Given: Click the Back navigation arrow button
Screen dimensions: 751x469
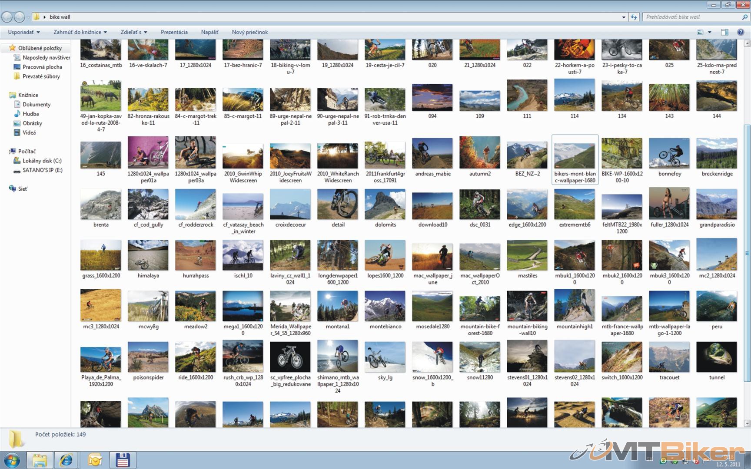Looking at the screenshot, I should [7, 17].
